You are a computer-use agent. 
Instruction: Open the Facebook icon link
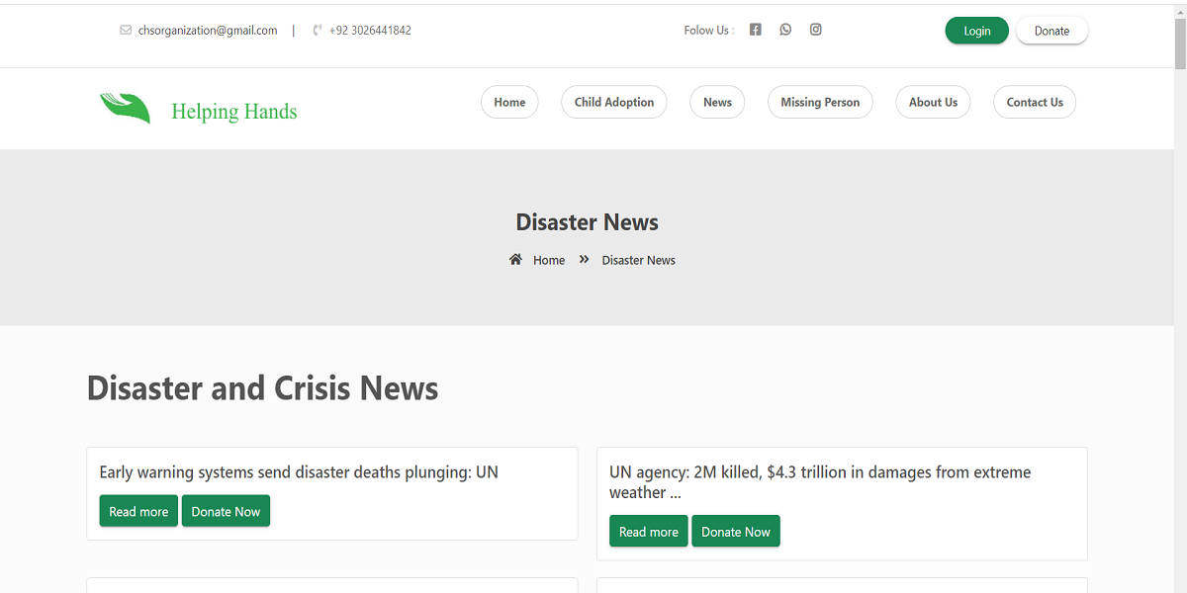pyautogui.click(x=755, y=30)
